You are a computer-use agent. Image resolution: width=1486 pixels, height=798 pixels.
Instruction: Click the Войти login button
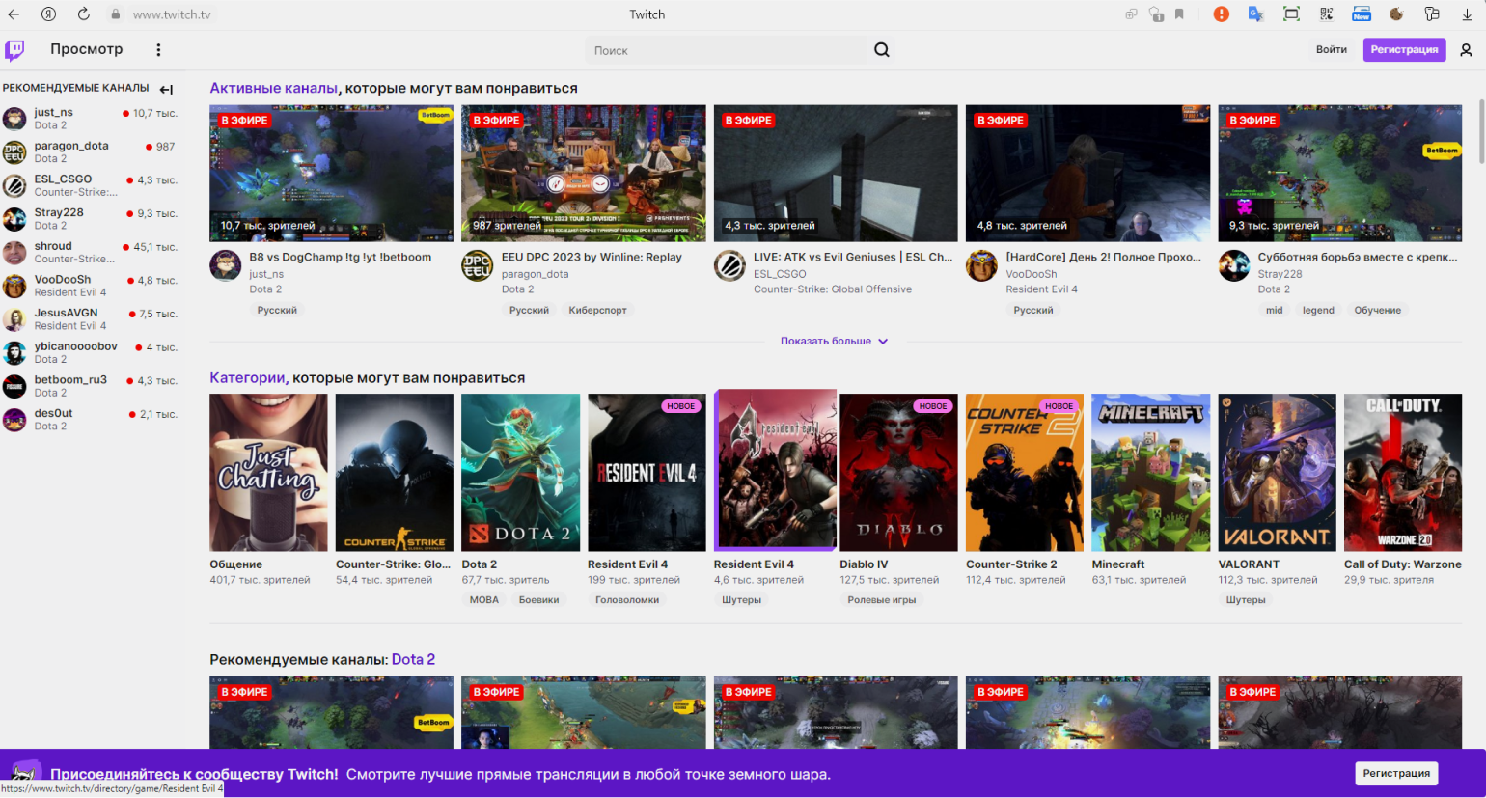pos(1331,50)
